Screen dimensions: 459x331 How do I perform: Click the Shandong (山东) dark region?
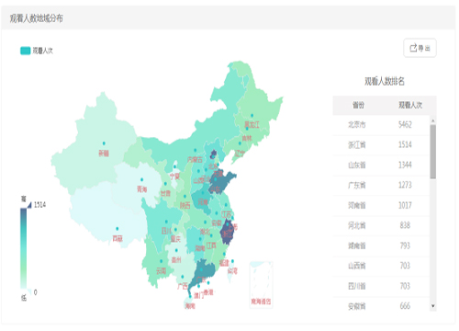click(220, 183)
